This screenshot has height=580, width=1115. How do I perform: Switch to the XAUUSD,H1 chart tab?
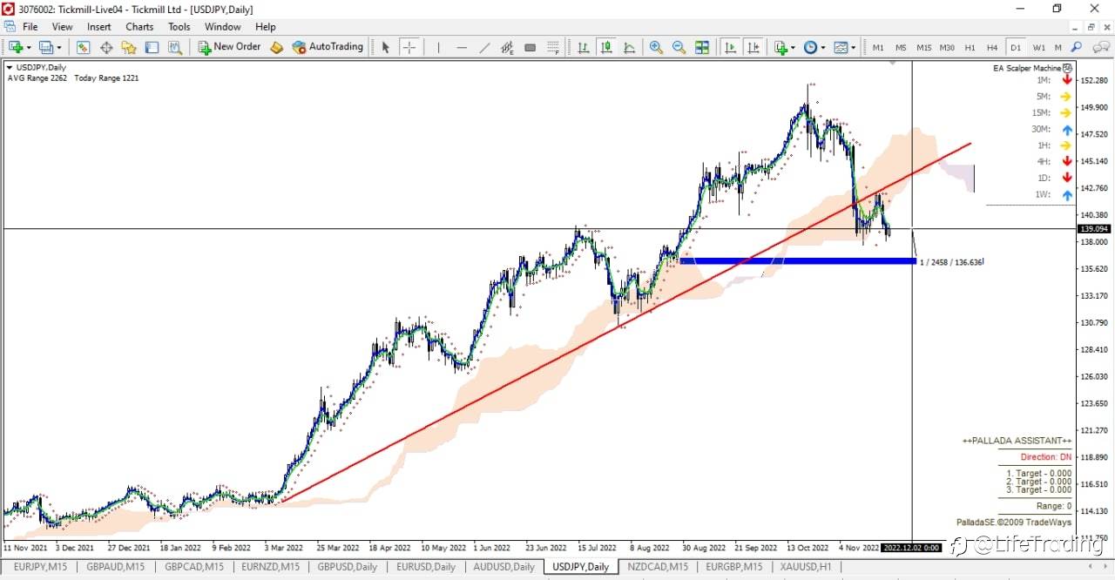pyautogui.click(x=806, y=567)
